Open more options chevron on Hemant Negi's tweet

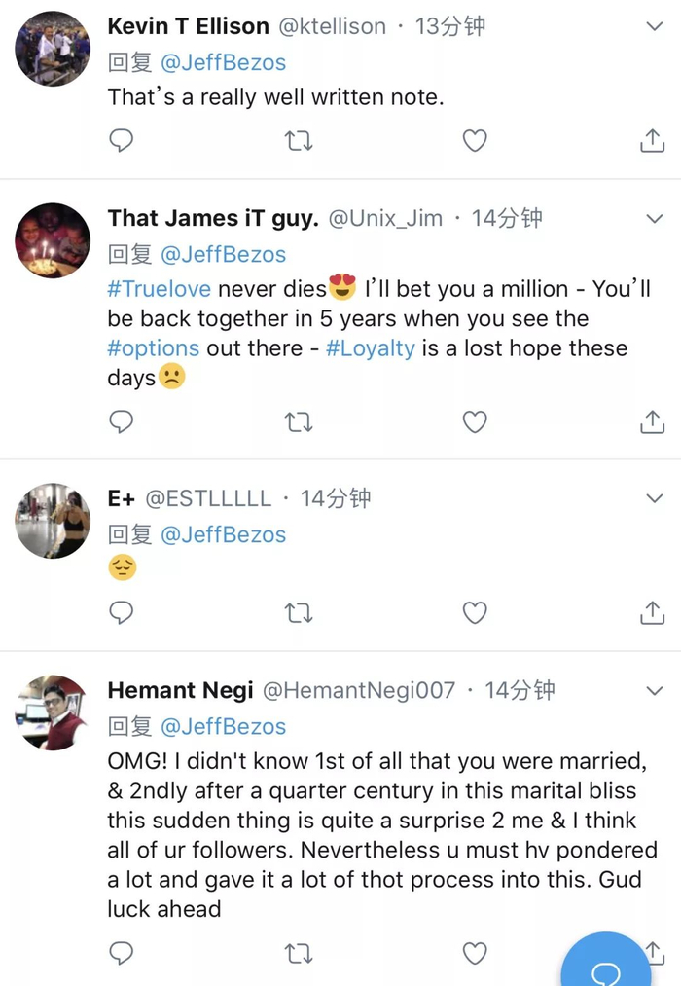pyautogui.click(x=655, y=691)
